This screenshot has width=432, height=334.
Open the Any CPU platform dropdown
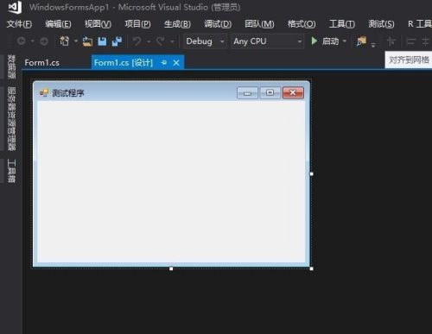267,41
